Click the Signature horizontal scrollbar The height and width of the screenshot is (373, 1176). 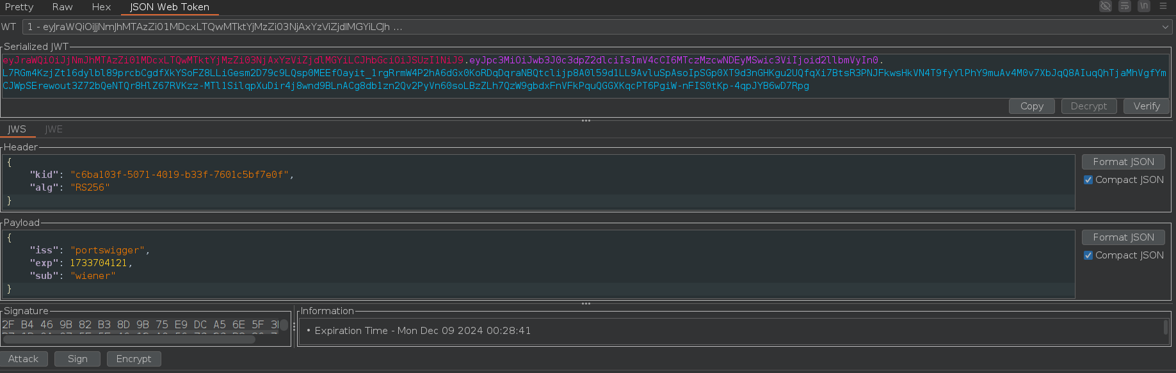click(x=128, y=339)
